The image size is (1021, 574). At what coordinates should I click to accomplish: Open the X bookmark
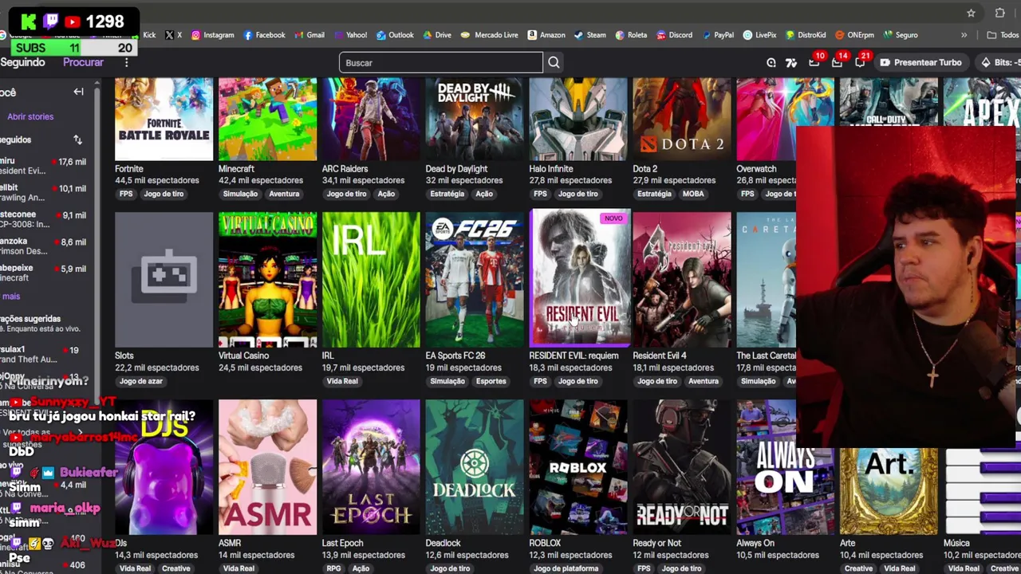coord(173,35)
